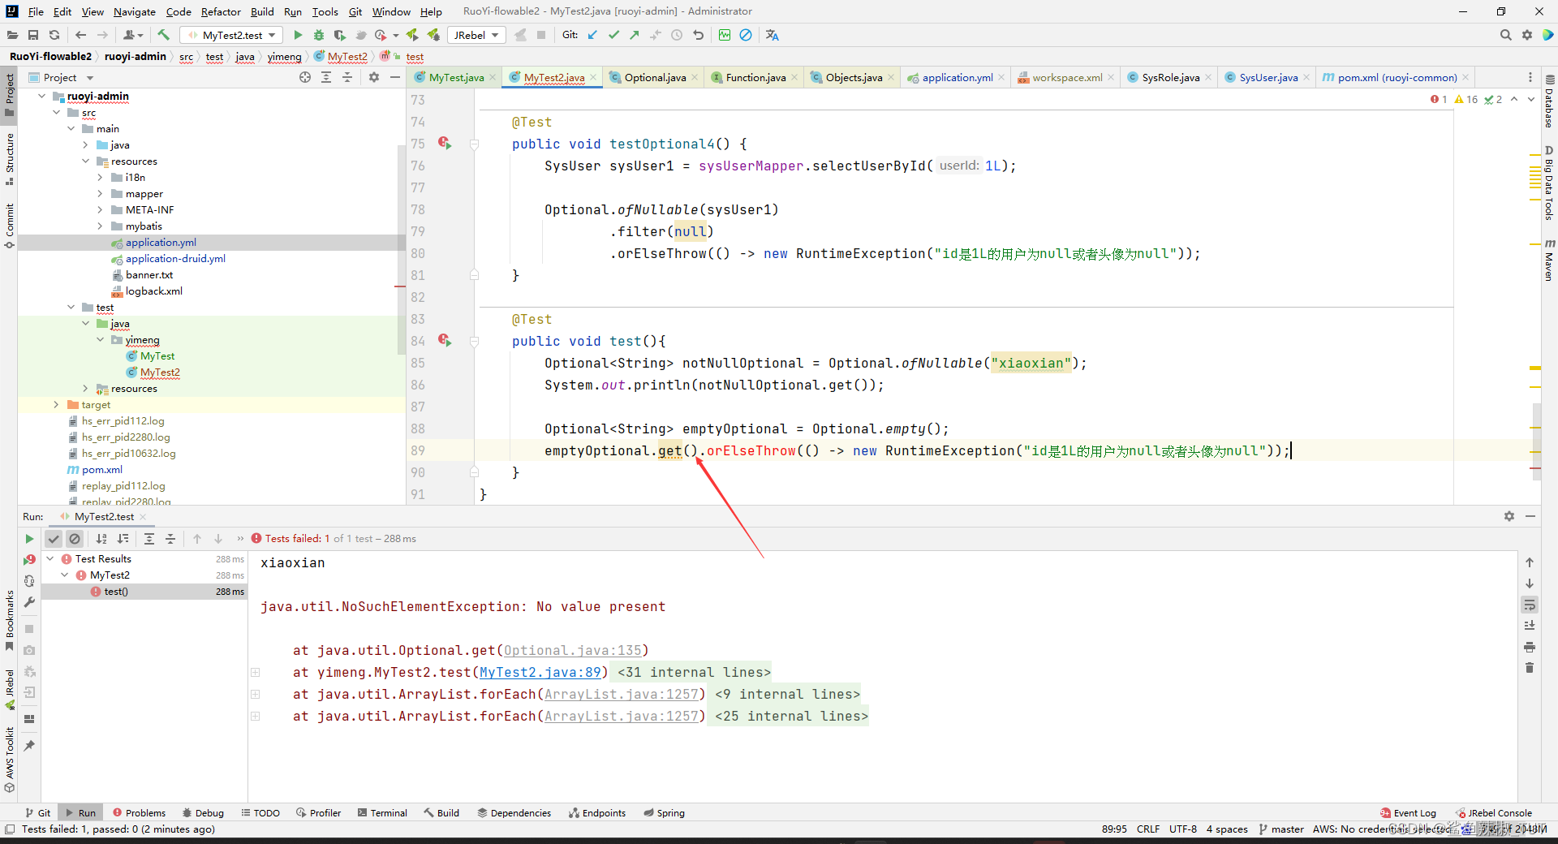Switch to the Optional.java editor tab
This screenshot has width=1558, height=844.
click(x=655, y=78)
